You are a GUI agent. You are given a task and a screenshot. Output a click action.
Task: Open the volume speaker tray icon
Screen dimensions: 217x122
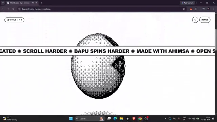(x=194, y=119)
